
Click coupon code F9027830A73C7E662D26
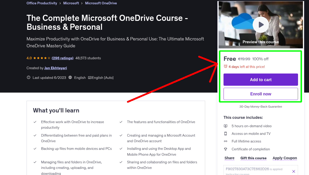tap(247, 169)
